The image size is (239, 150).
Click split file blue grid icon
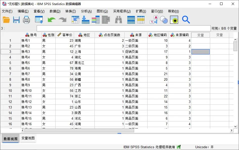pos(131,20)
